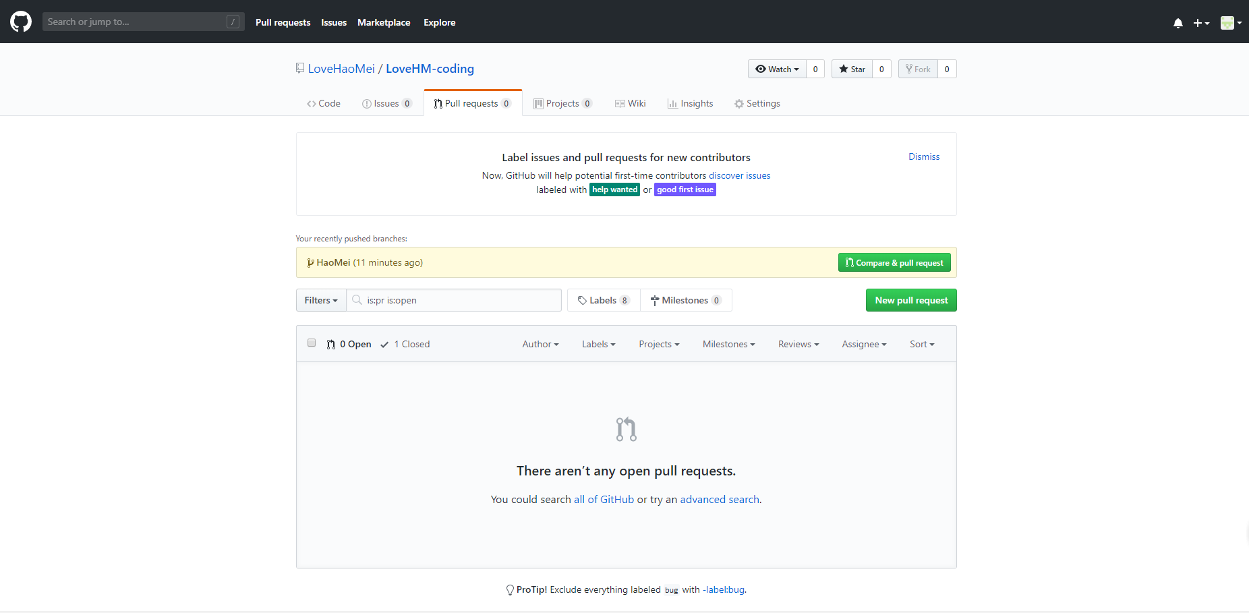Click the search magnifier icon in filter box

[357, 300]
